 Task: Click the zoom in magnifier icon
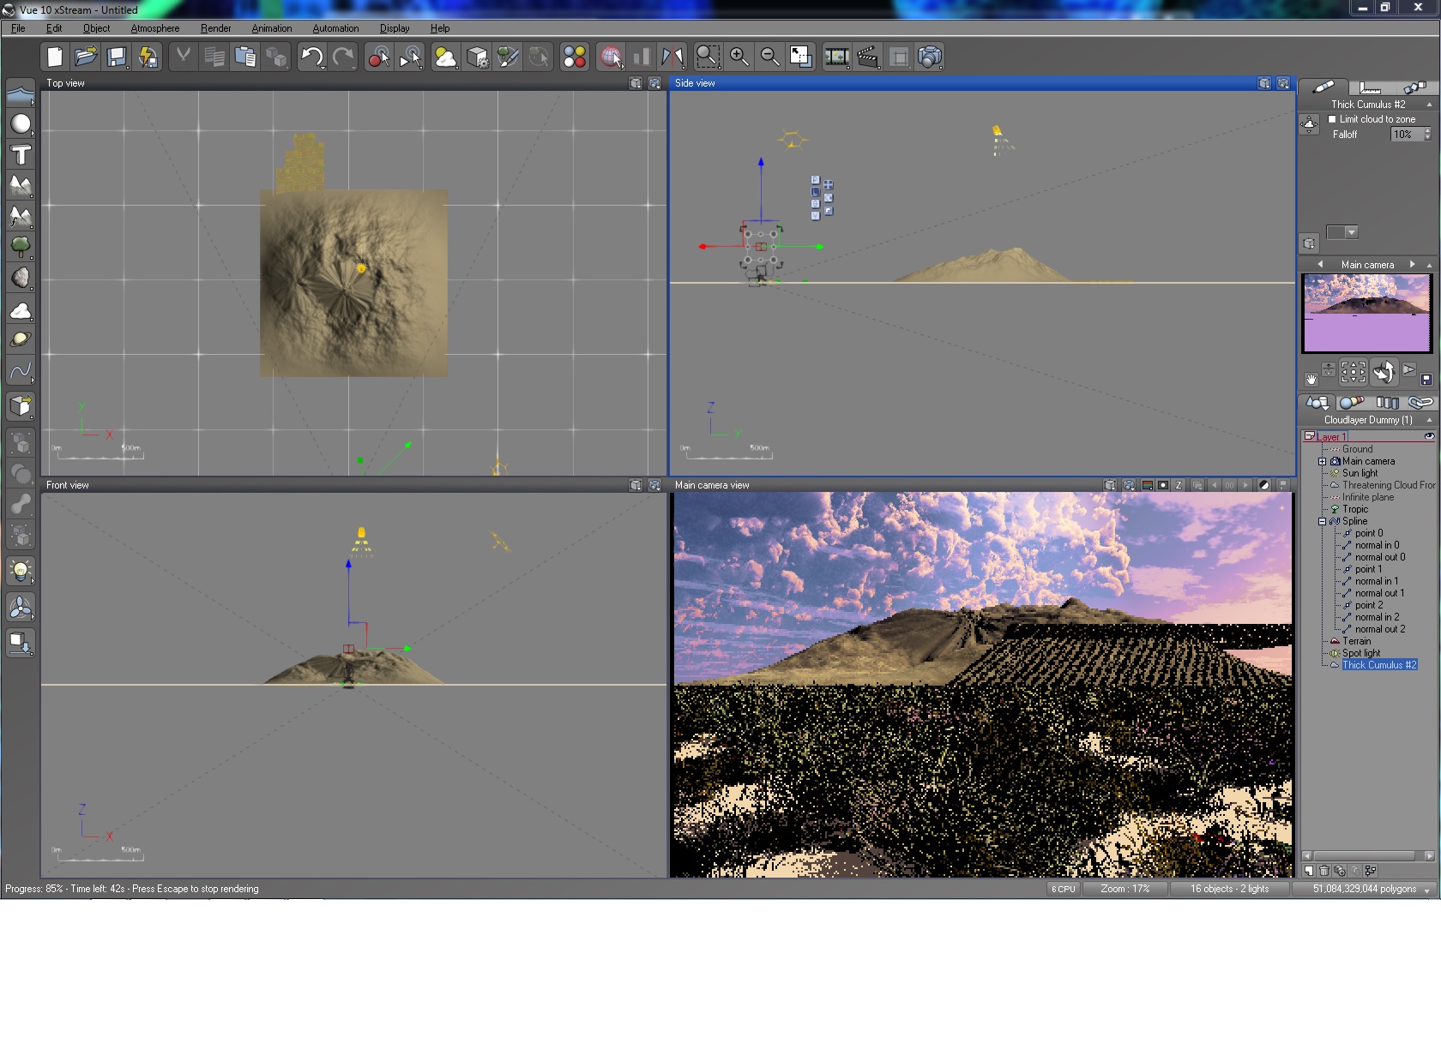tap(739, 57)
